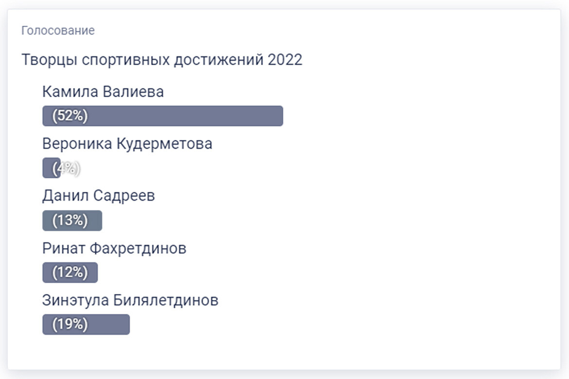The width and height of the screenshot is (569, 379).
Task: Click the (4%) percentage label
Action: 67,169
